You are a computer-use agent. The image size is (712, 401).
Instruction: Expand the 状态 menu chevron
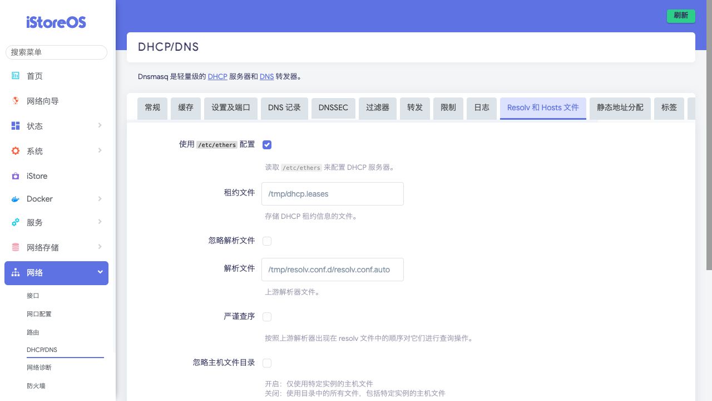[100, 126]
